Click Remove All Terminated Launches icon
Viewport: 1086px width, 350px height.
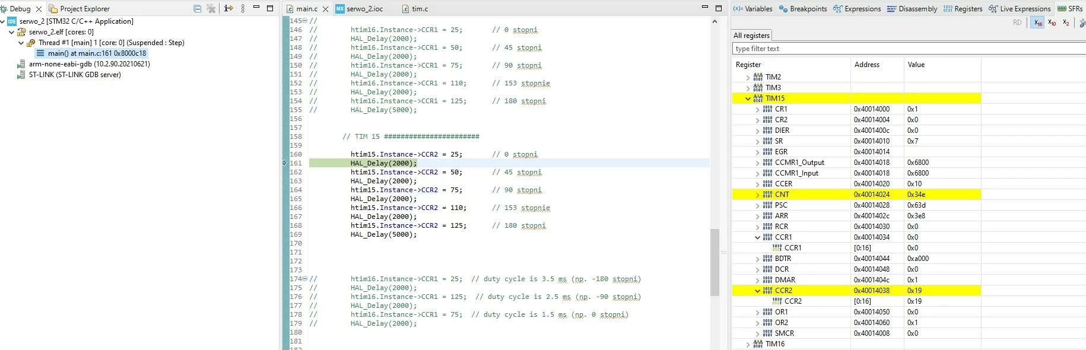point(211,8)
